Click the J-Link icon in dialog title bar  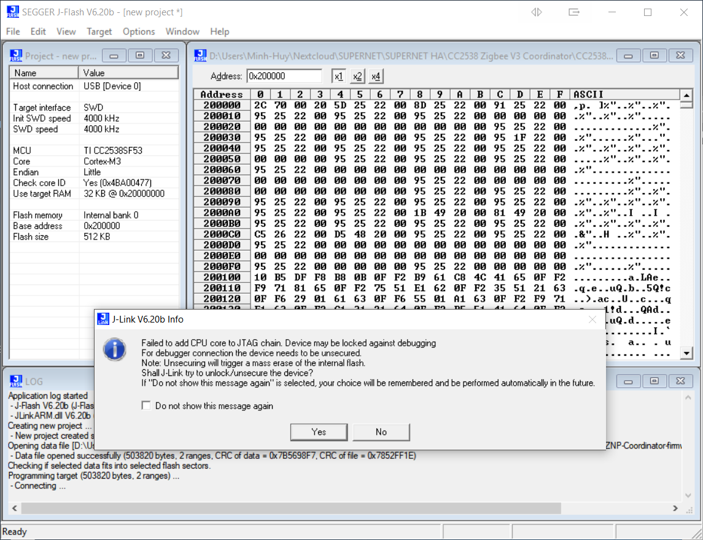point(103,319)
